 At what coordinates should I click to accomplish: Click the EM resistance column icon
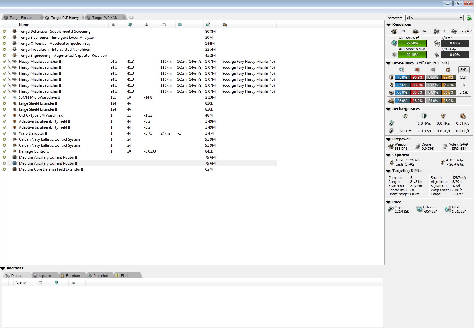coord(402,70)
